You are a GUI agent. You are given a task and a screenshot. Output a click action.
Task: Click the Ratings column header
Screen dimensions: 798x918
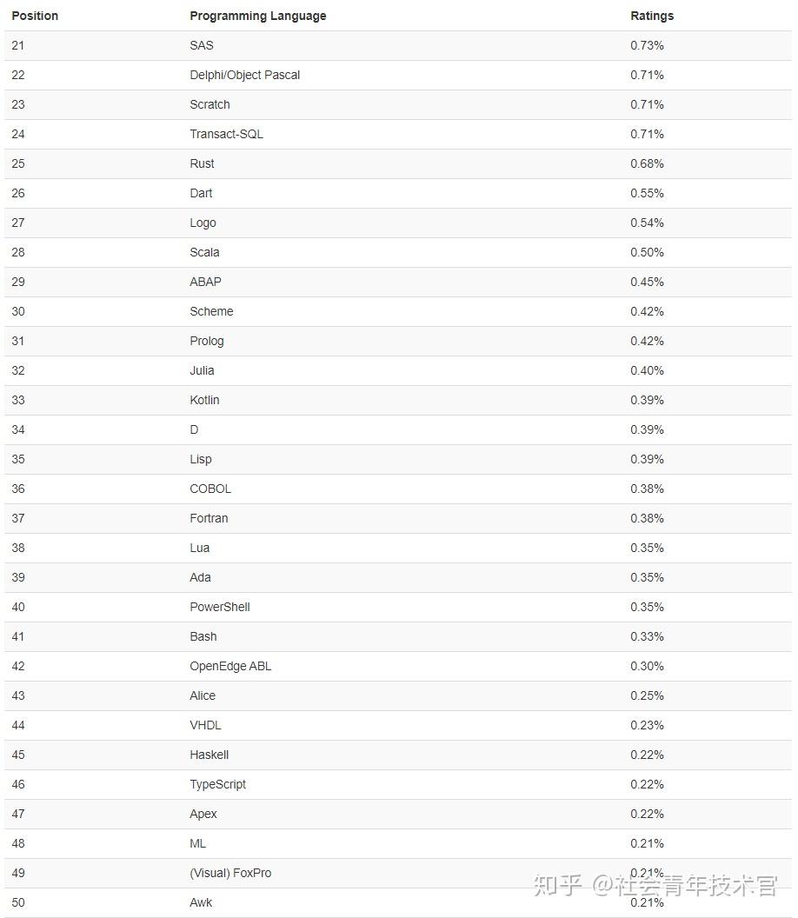point(652,16)
